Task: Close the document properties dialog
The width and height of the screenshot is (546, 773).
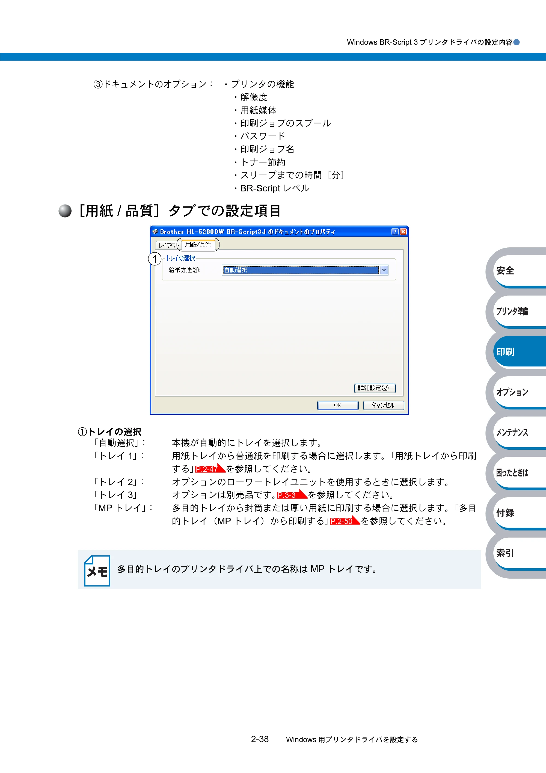Action: pyautogui.click(x=403, y=232)
